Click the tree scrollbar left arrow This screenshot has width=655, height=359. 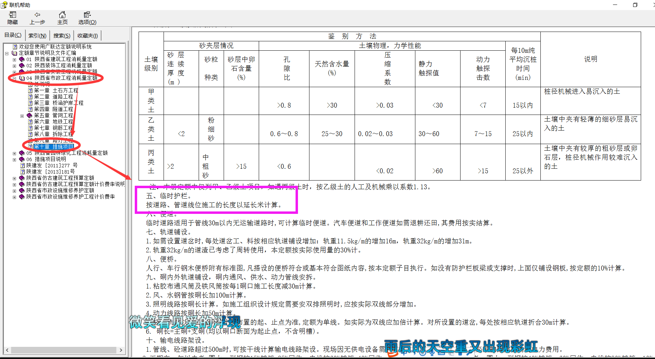7,350
